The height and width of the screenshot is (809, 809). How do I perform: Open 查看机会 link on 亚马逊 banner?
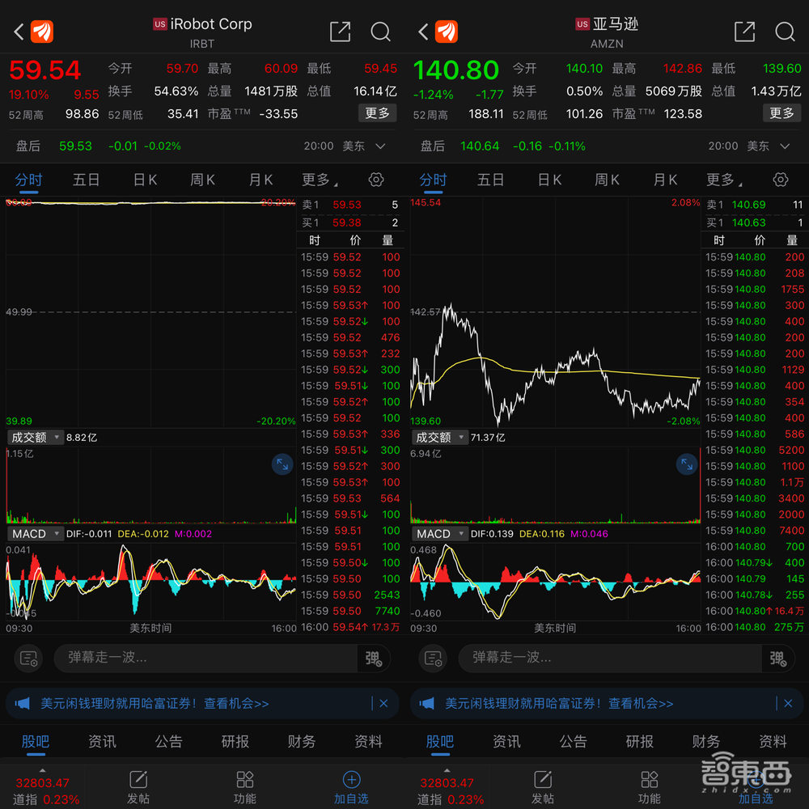641,704
